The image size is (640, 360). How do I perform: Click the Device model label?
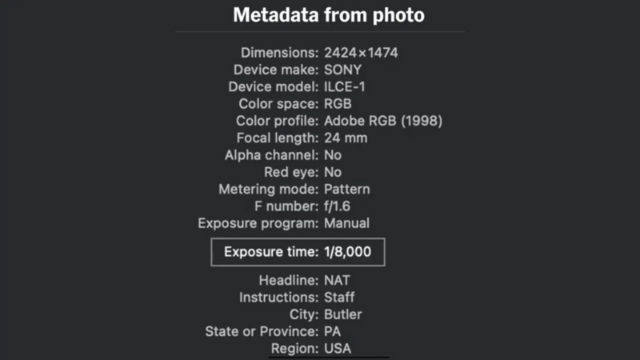pyautogui.click(x=273, y=86)
